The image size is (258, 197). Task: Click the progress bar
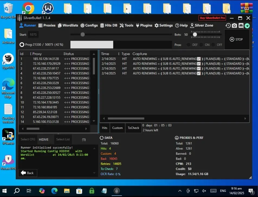(x=121, y=45)
